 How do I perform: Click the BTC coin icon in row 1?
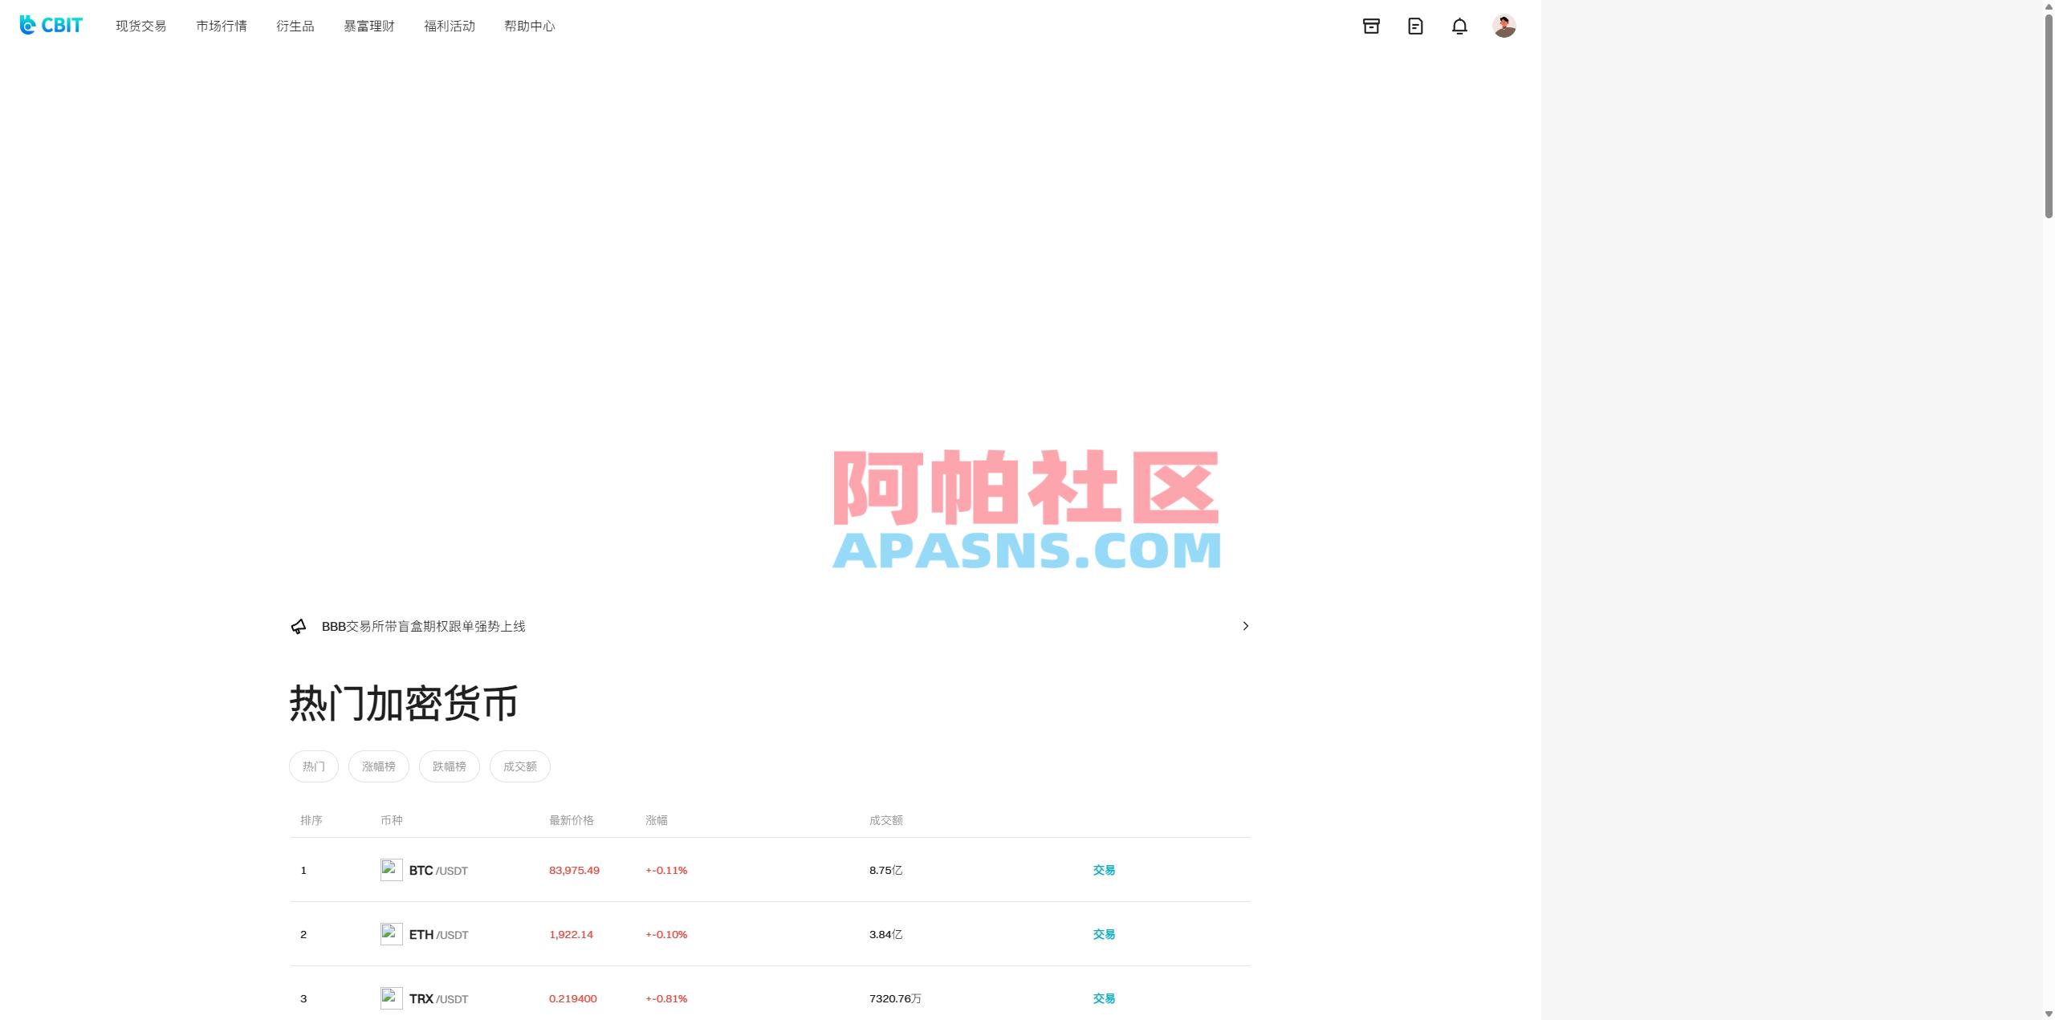[391, 869]
